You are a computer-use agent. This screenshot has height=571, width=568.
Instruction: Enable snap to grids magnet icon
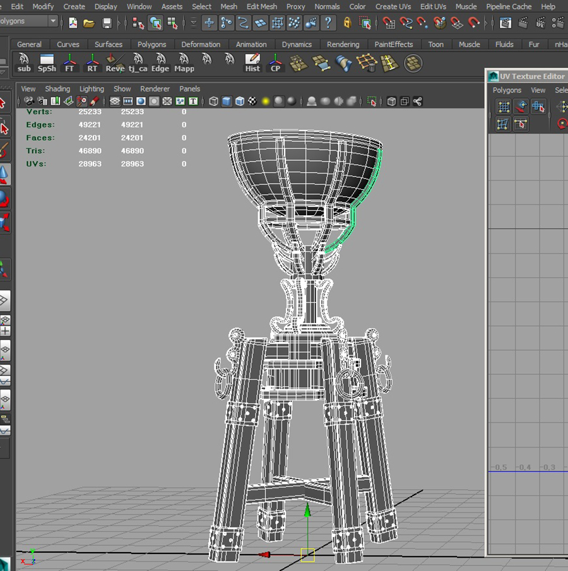point(389,23)
